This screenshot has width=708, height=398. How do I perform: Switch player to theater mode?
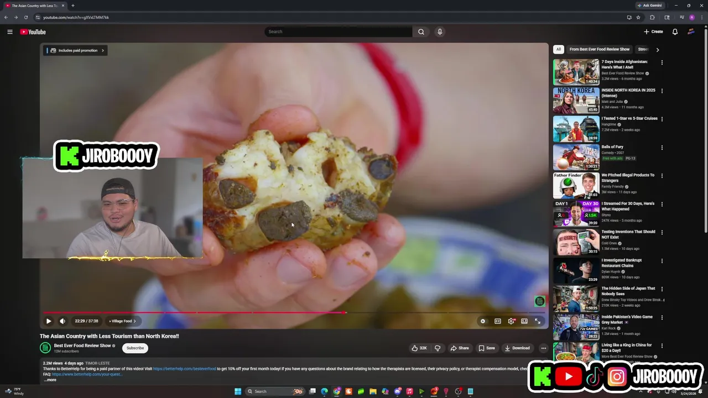524,321
